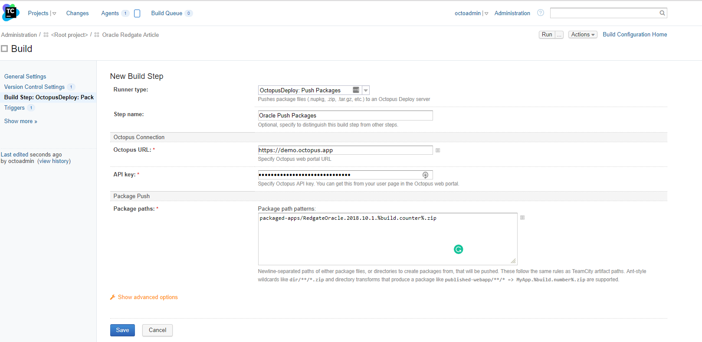Click the square icon next to Build title
Screen dimensions: 702x342
click(4, 49)
